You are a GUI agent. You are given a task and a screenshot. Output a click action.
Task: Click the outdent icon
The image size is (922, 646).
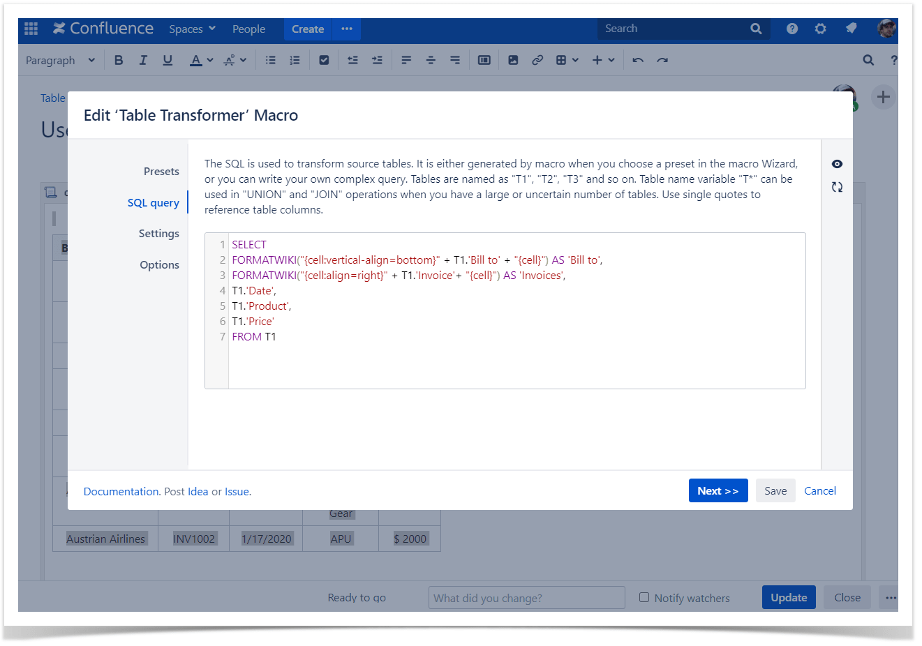click(353, 60)
